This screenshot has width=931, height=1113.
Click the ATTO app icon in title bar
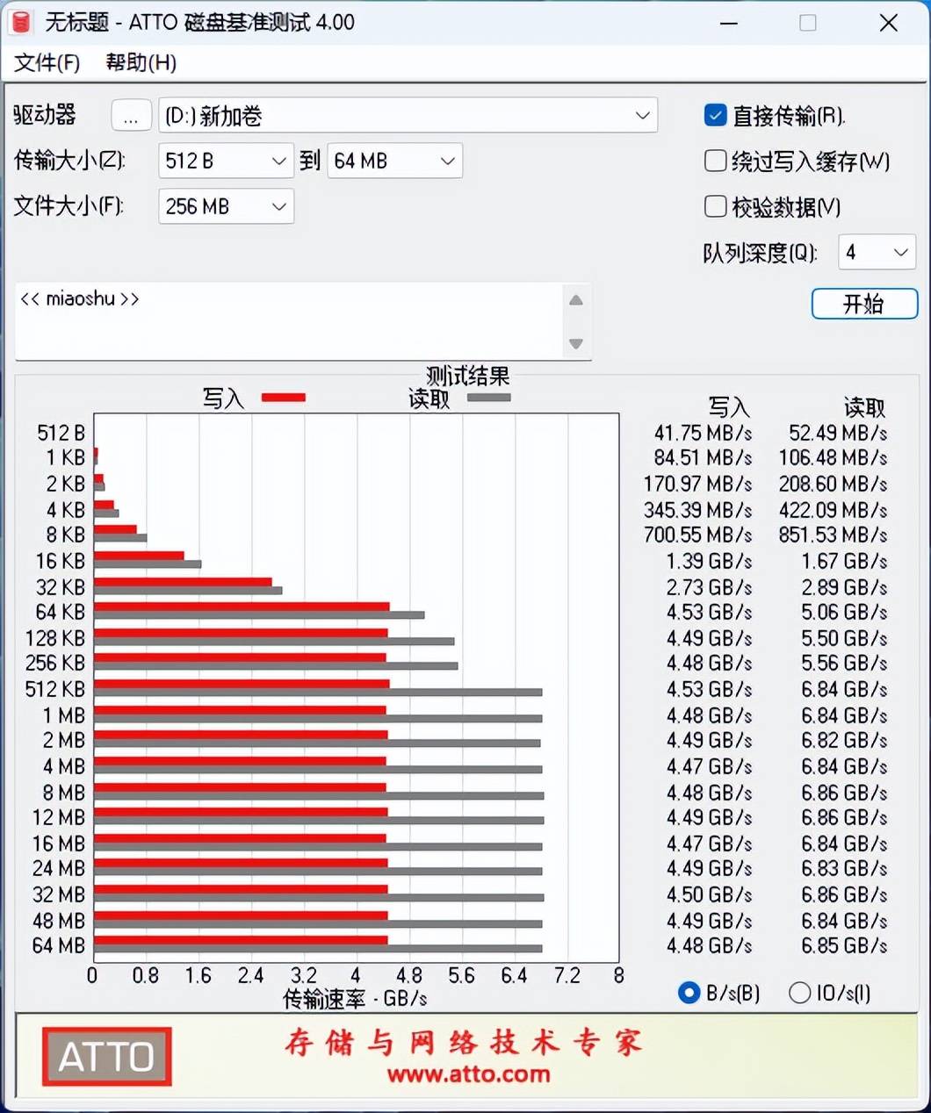[x=21, y=22]
